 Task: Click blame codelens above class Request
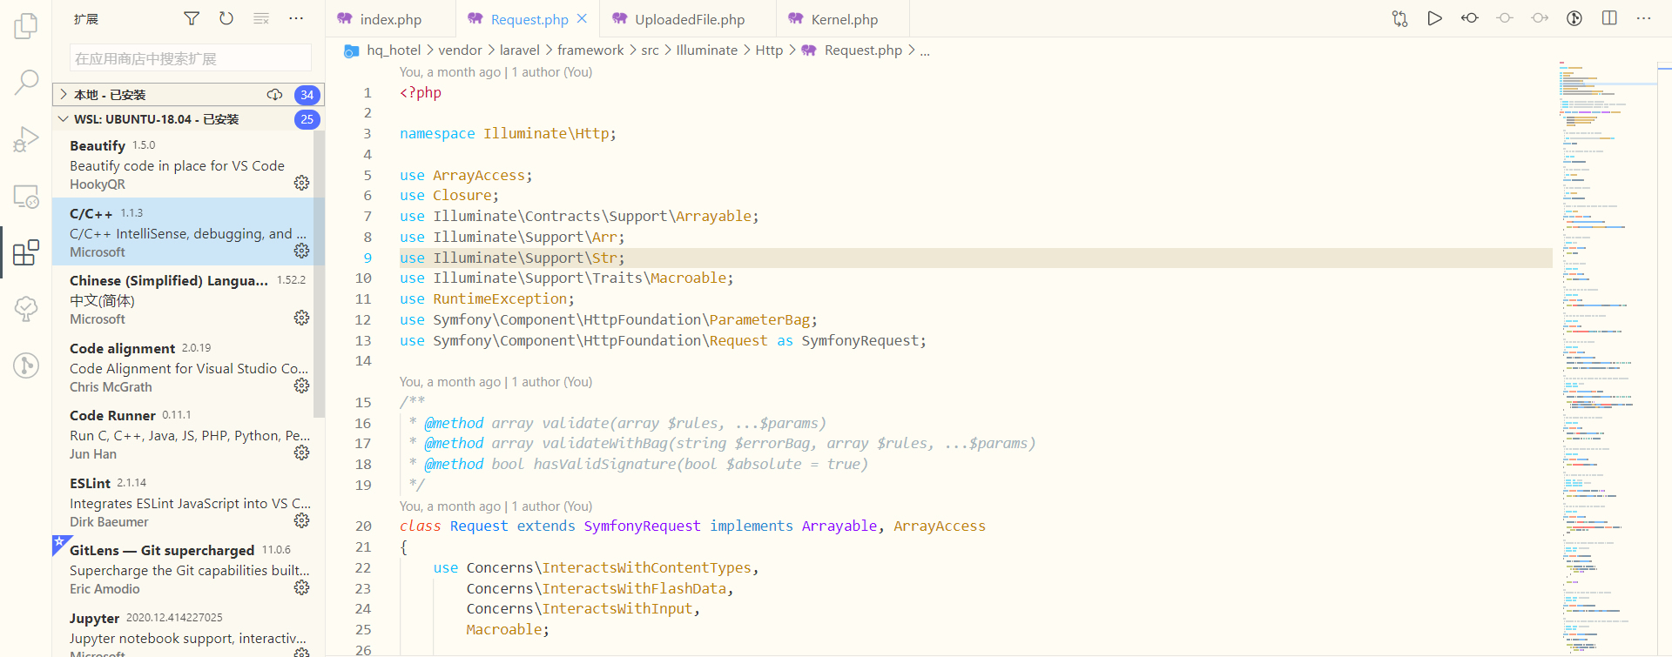496,506
